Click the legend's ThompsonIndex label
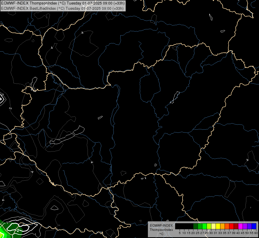This screenshot has width=259, height=238. click(161, 230)
